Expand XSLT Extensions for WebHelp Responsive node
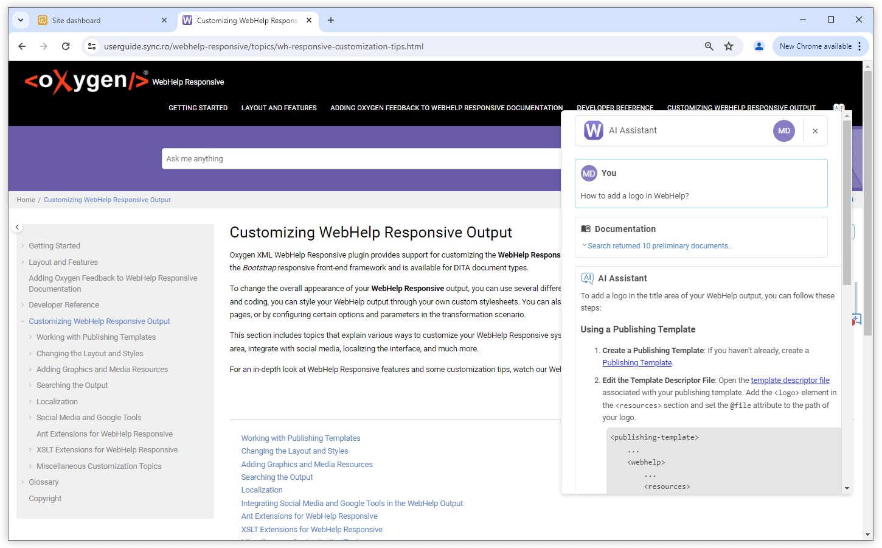Screen dimensions: 882x548 pyautogui.click(x=30, y=450)
